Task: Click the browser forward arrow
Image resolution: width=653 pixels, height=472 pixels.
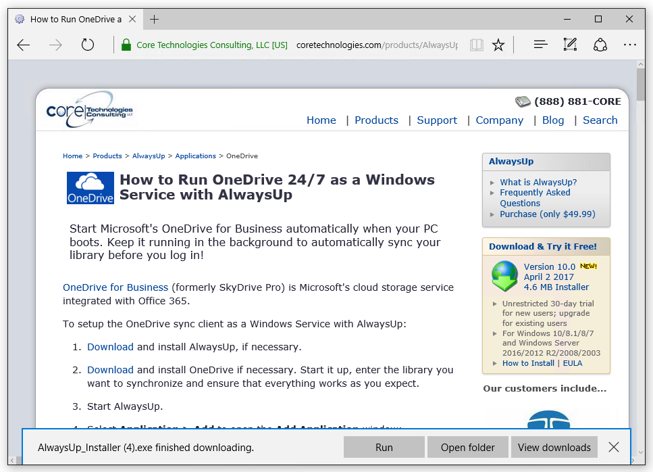Action: pyautogui.click(x=55, y=45)
